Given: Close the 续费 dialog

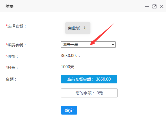Looking at the screenshot, I should 162,6.
